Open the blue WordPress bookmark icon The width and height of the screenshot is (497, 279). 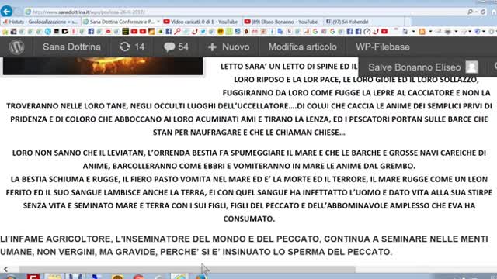point(48,31)
